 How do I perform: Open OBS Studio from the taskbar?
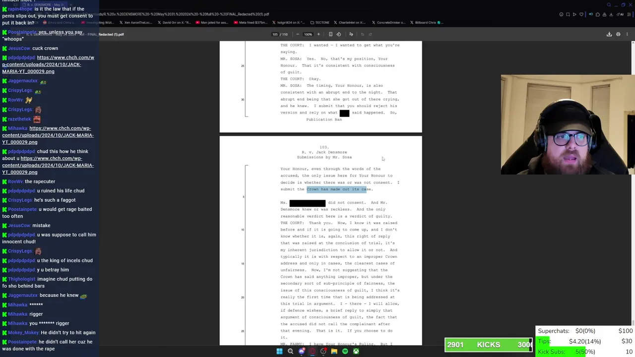click(x=323, y=352)
